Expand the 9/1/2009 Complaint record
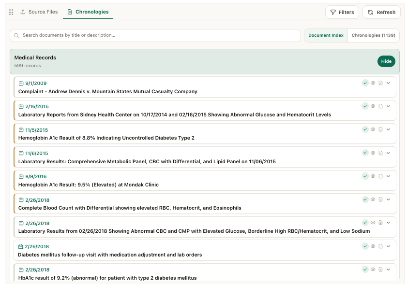407x284 pixels. coord(388,83)
